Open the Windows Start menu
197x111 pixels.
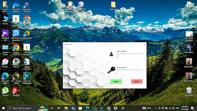pos(3,108)
